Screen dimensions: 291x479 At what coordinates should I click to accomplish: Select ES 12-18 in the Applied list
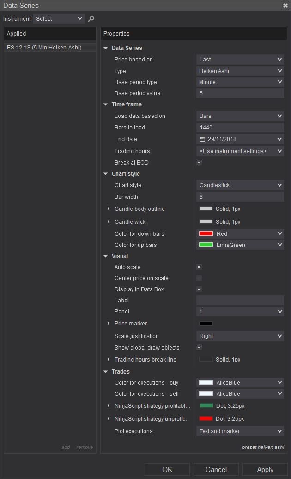tap(44, 48)
